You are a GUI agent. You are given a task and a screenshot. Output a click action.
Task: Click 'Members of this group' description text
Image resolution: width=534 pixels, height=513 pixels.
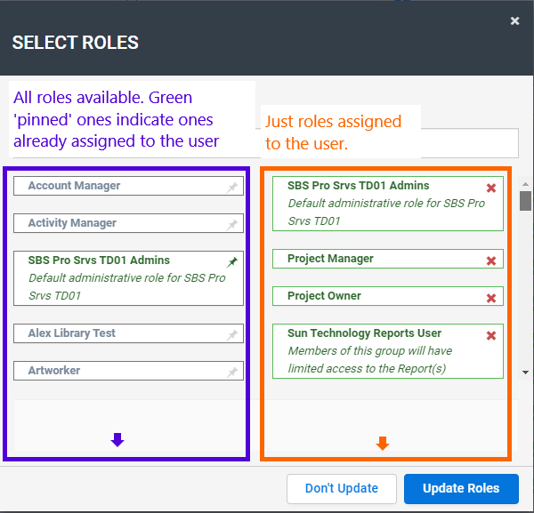(370, 360)
